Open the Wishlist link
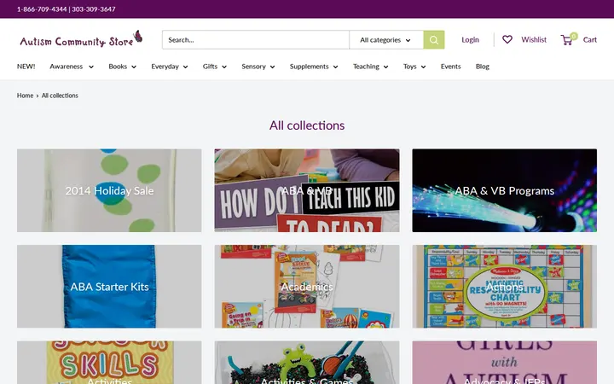614x384 pixels. pos(534,39)
